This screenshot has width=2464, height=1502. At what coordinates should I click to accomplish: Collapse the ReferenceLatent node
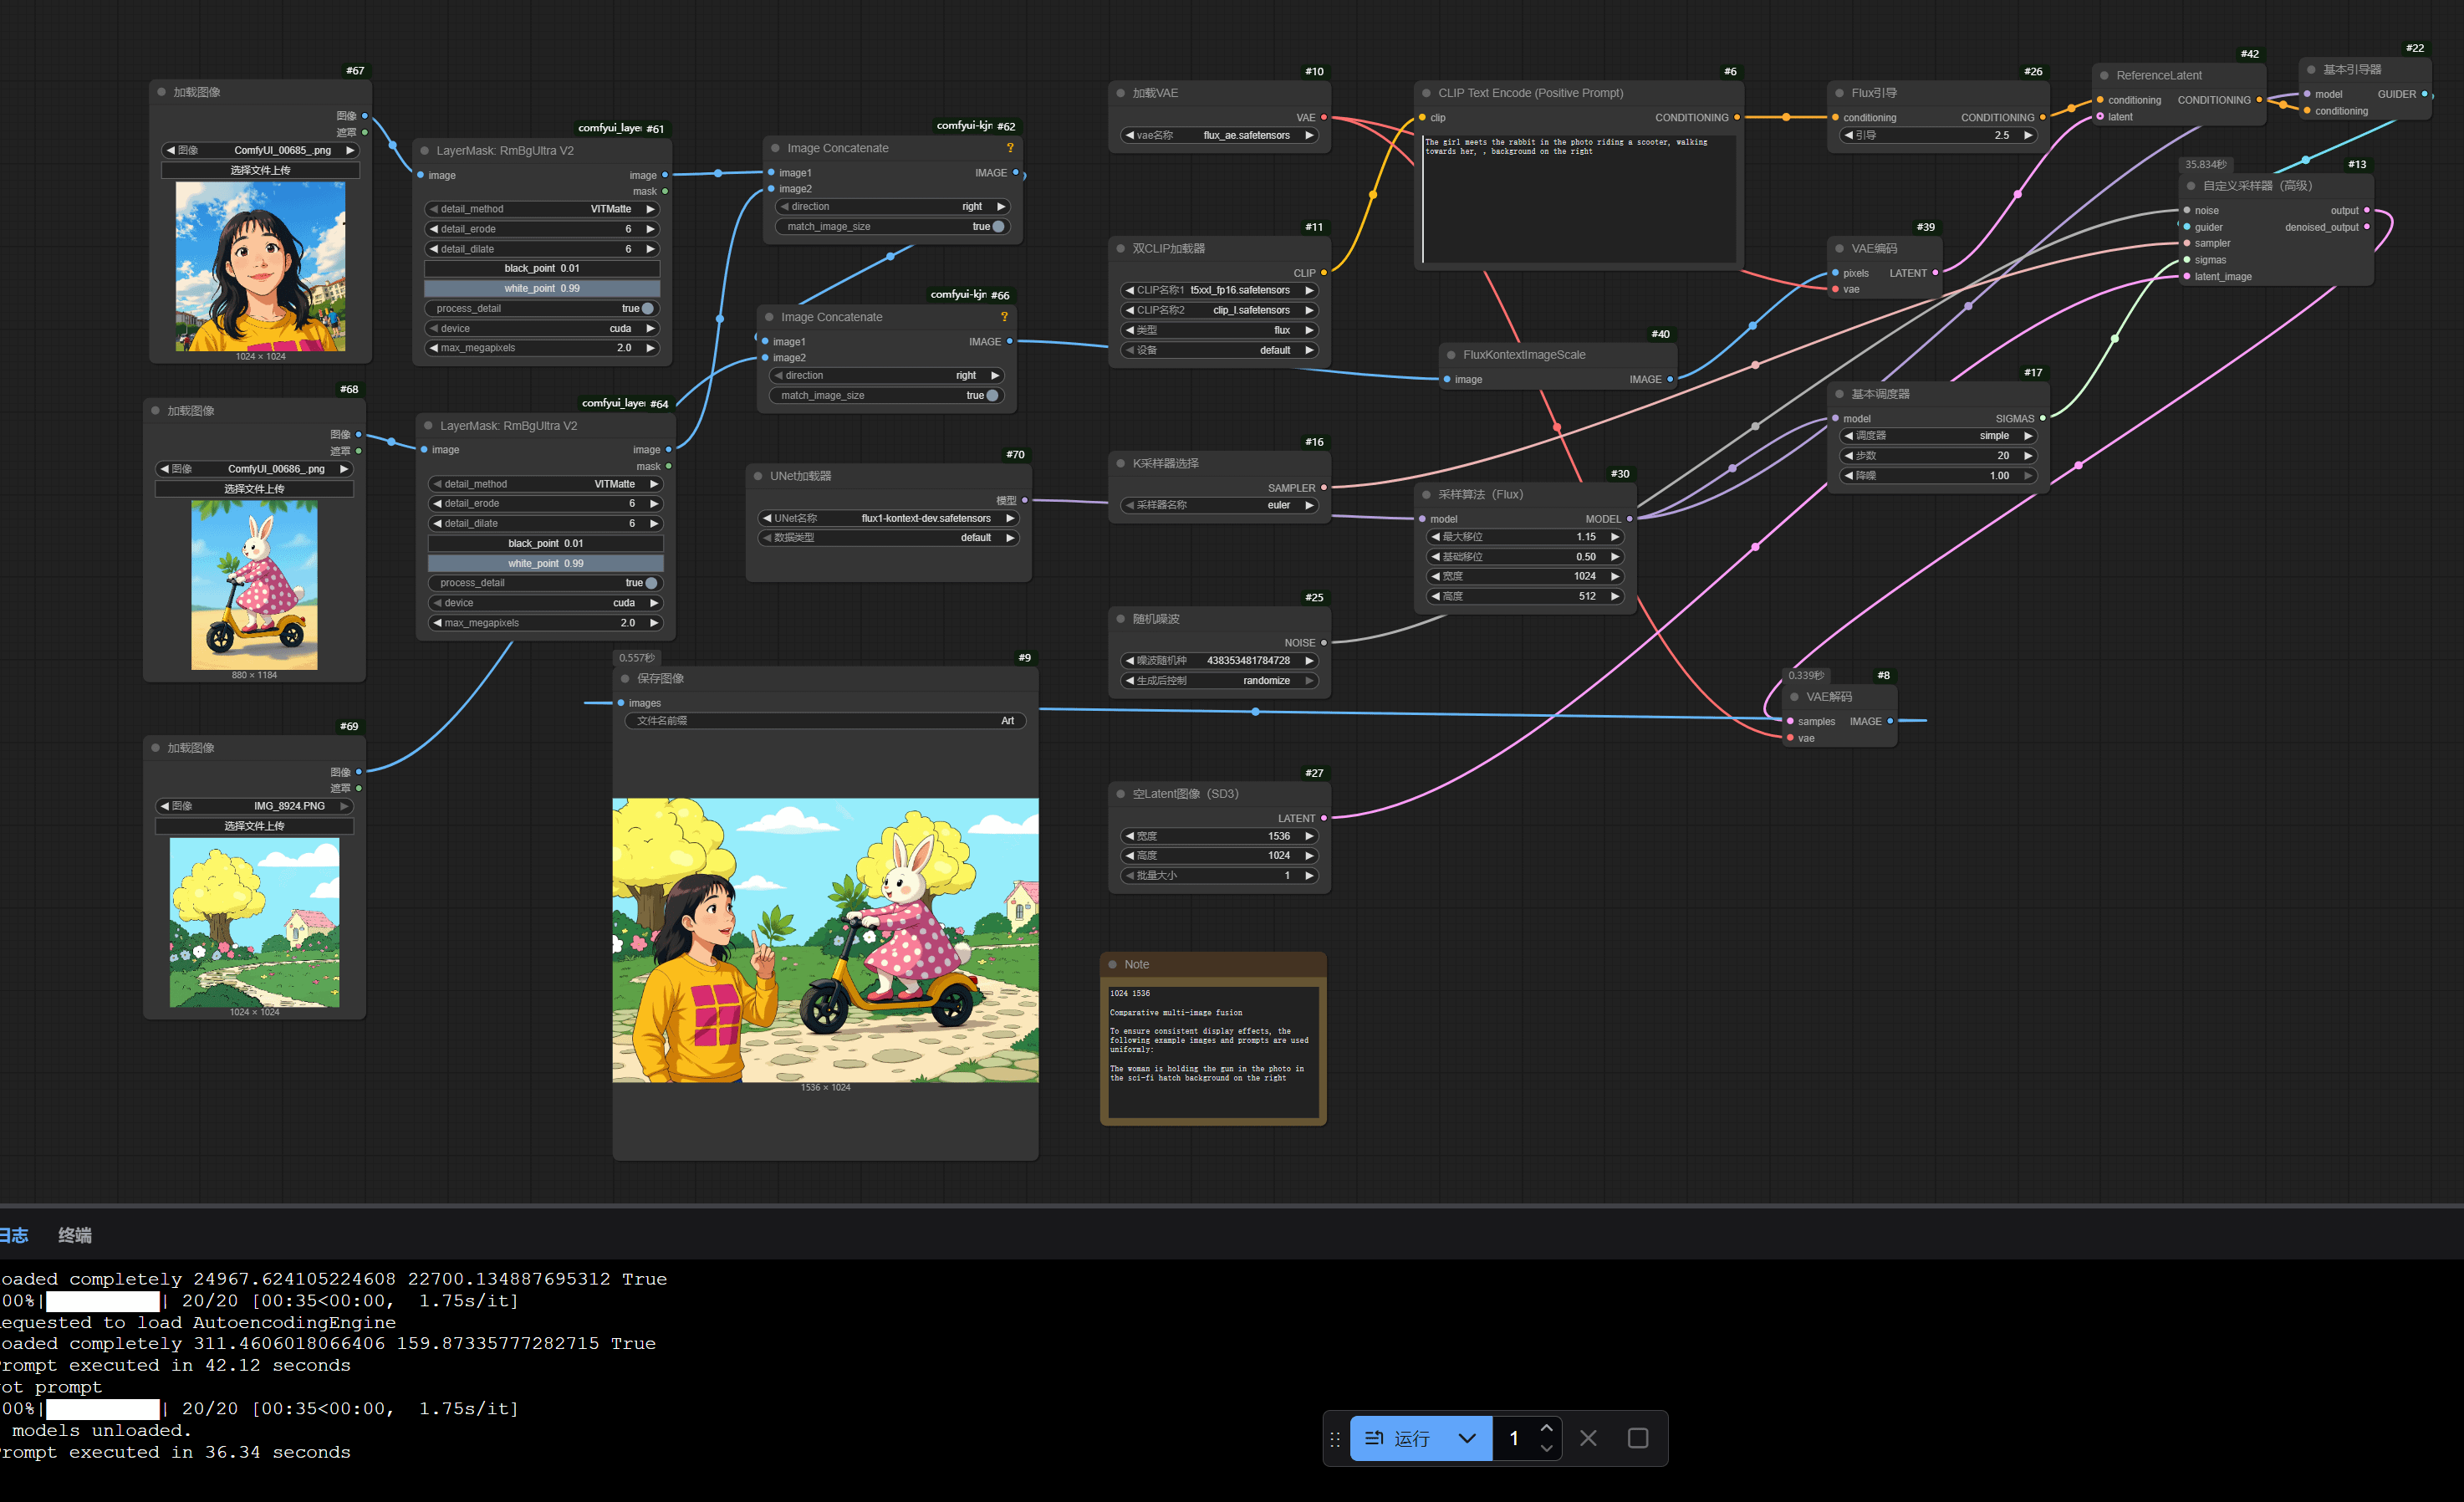point(2104,75)
